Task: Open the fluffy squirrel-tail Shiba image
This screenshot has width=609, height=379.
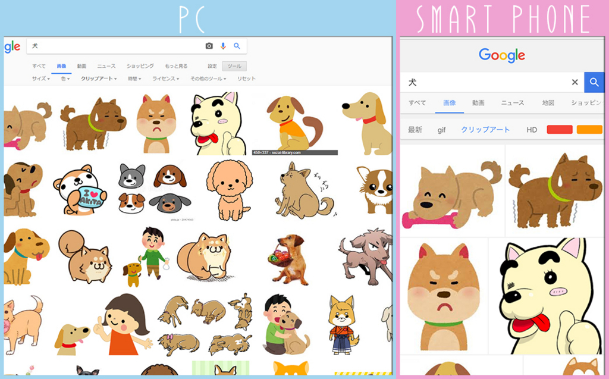Action: point(85,257)
